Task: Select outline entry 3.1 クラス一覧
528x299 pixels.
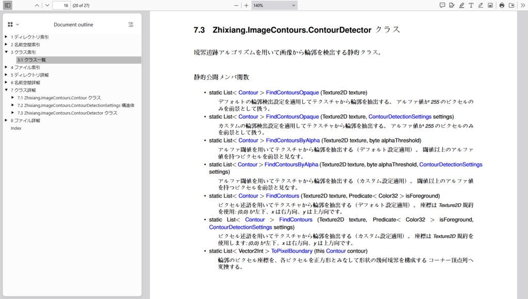Action: coord(78,60)
